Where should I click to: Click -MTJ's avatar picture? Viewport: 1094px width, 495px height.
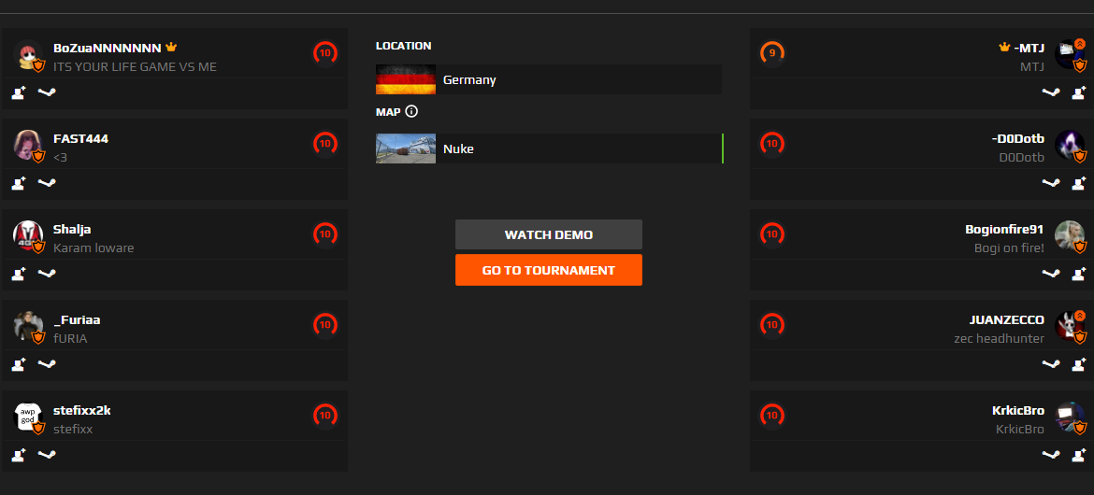(x=1068, y=55)
